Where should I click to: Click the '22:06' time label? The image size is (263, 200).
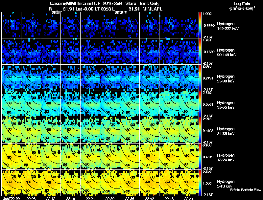31,199
